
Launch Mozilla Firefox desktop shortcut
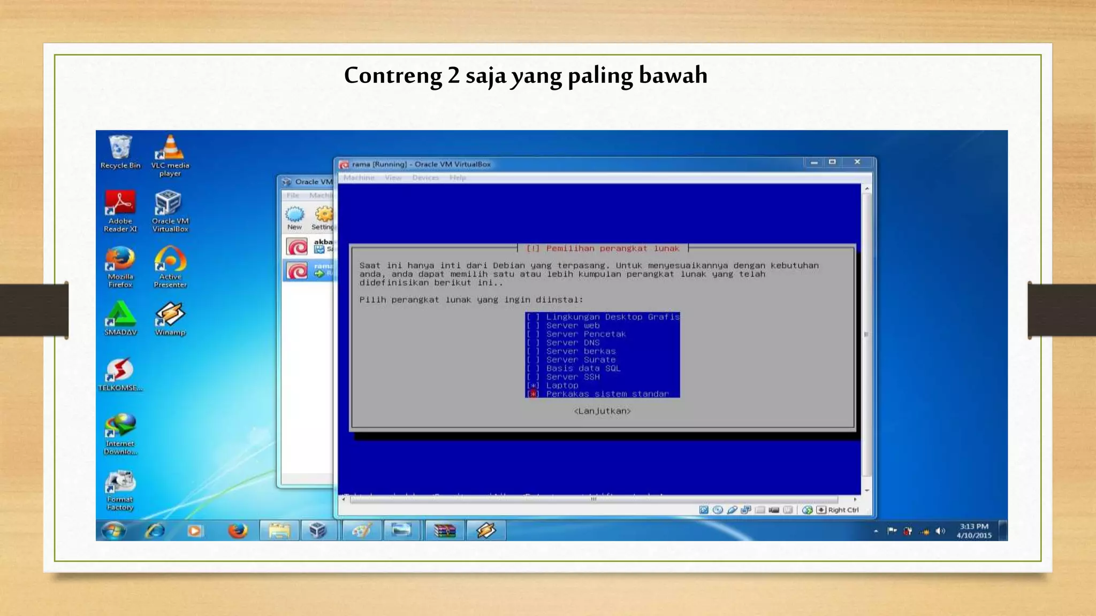(x=120, y=266)
